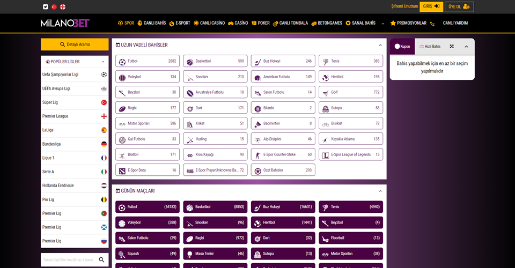Select the Motor Sporları 386 long-term tile
The height and width of the screenshot is (268, 515).
click(x=148, y=123)
